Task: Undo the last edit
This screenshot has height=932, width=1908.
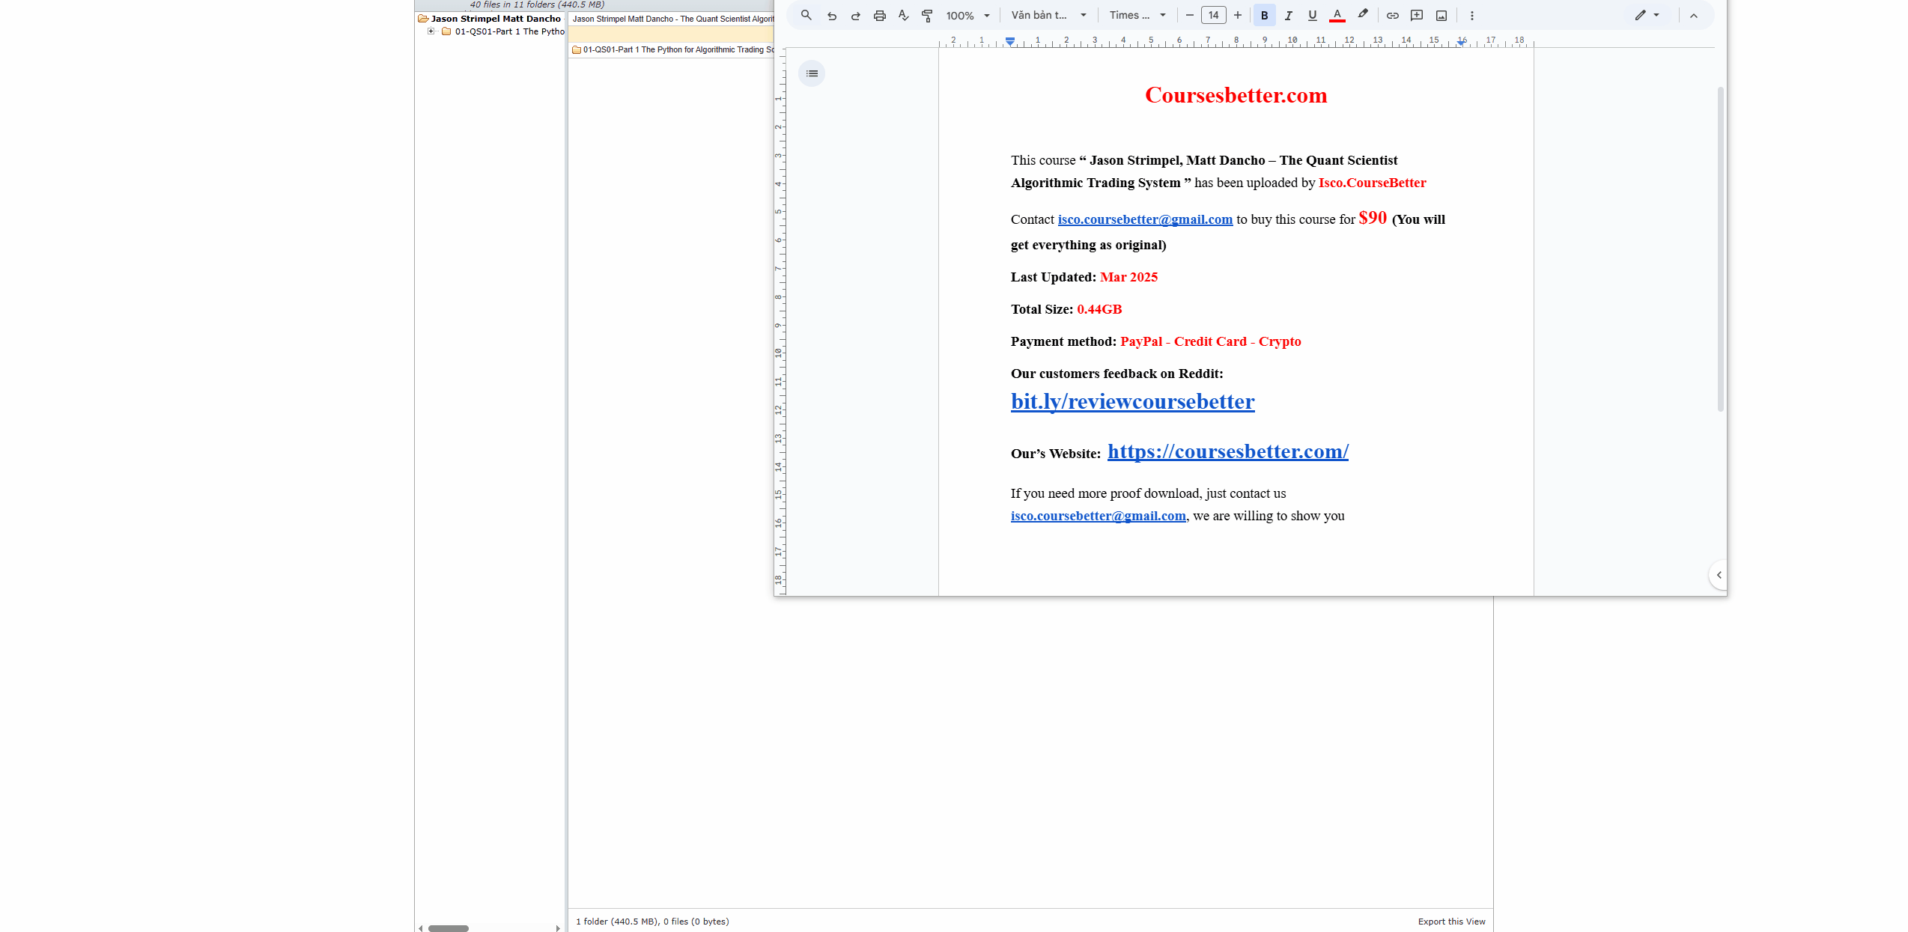Action: [x=831, y=15]
